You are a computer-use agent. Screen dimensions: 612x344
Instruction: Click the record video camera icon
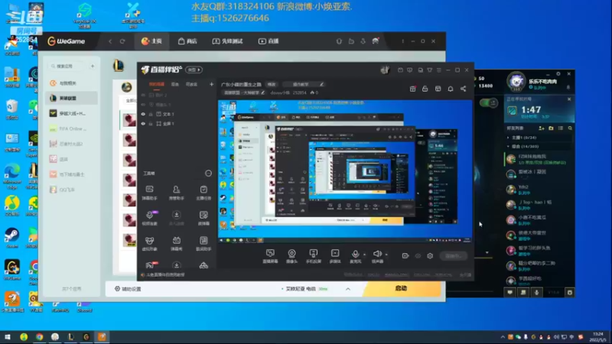click(405, 256)
